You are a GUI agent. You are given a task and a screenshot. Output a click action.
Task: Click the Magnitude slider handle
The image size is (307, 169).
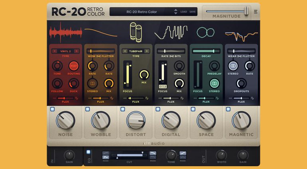pyautogui.click(x=246, y=10)
